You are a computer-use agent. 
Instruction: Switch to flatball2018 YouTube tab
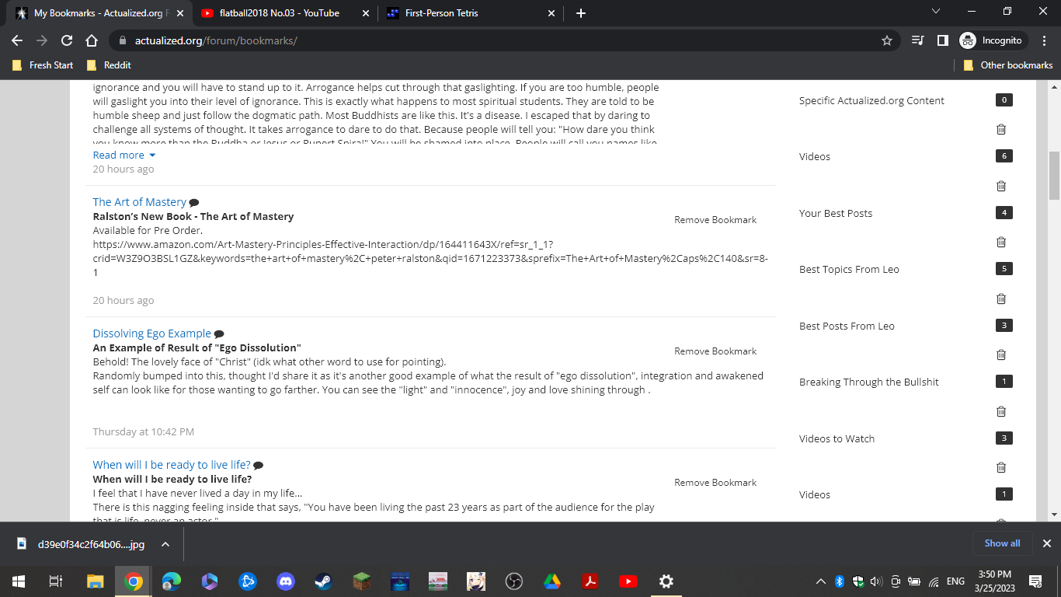coord(280,13)
